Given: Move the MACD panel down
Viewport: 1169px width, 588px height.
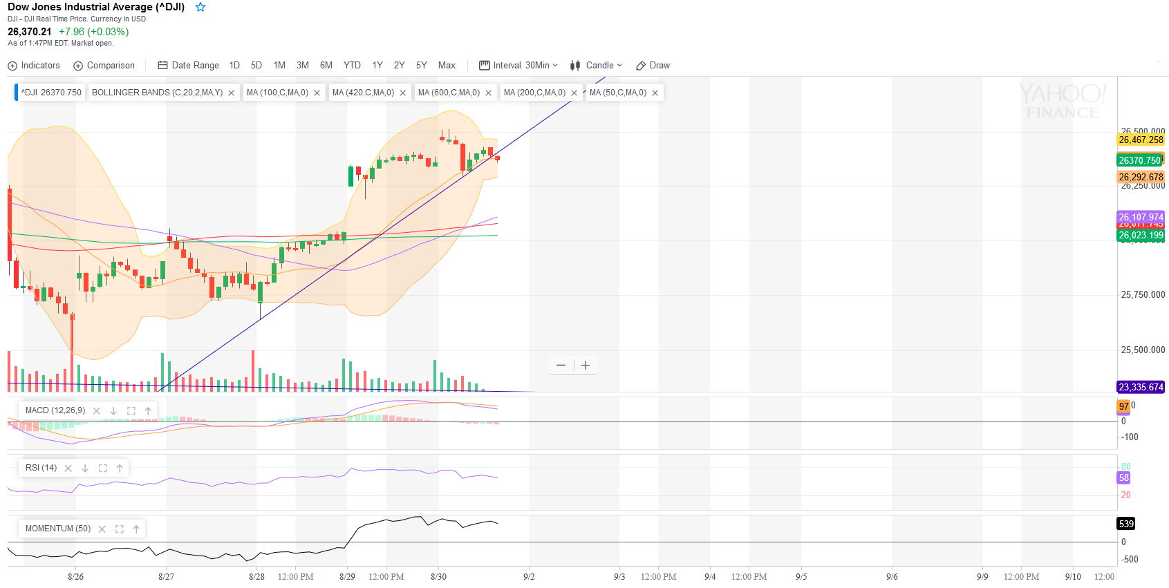Looking at the screenshot, I should [114, 411].
